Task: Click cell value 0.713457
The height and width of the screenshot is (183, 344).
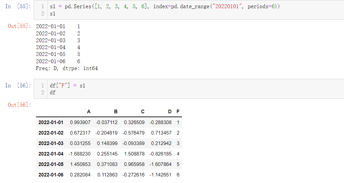Action: 161,133
